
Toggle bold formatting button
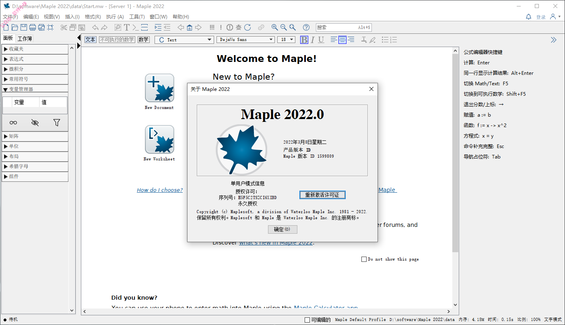pos(304,39)
